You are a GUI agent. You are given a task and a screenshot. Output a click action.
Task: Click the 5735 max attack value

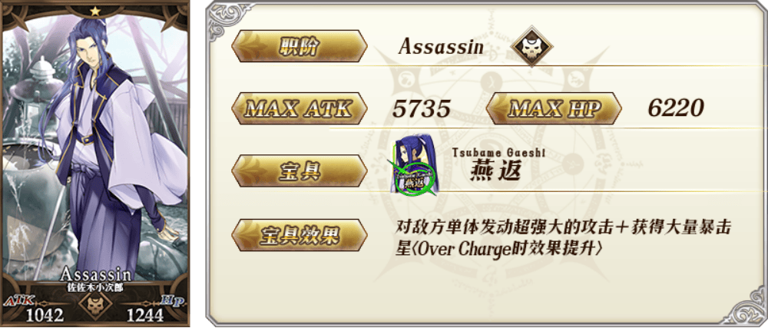[421, 108]
